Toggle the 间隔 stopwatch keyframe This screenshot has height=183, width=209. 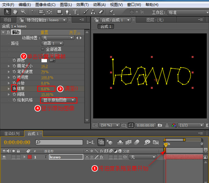click(x=14, y=94)
